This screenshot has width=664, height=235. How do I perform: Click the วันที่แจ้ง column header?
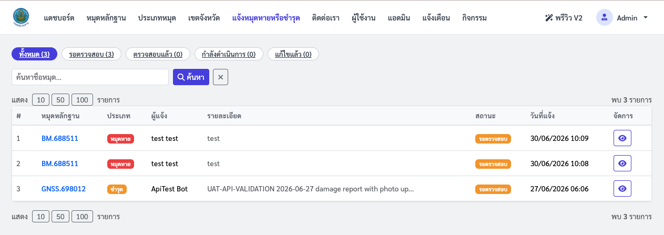click(x=543, y=116)
